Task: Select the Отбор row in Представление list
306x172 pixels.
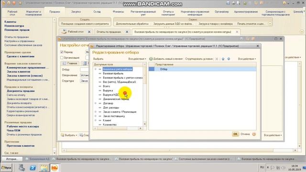Action: [x=202, y=69]
